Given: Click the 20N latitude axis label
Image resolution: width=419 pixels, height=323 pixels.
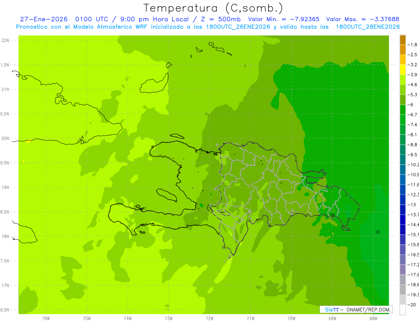Looking at the screenshot, I should click(6, 138).
